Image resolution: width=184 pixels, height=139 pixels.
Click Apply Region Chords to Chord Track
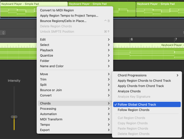[147, 81]
